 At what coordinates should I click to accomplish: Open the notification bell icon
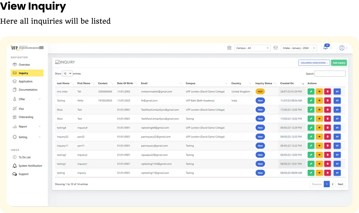point(326,47)
